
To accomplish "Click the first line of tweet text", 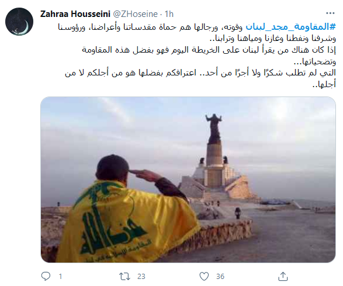I will point(197,27).
